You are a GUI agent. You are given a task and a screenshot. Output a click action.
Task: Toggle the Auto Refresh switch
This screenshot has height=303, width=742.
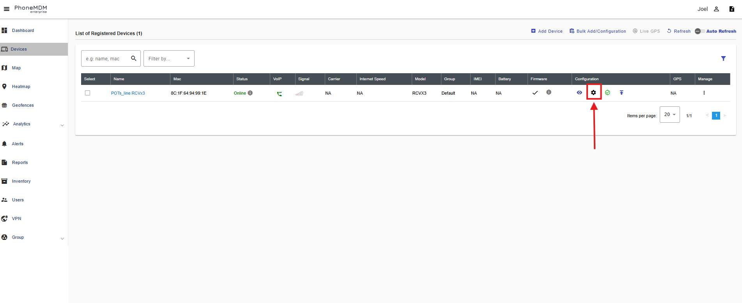699,31
